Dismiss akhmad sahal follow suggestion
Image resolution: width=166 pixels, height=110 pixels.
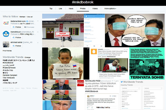[x=38, y=43]
